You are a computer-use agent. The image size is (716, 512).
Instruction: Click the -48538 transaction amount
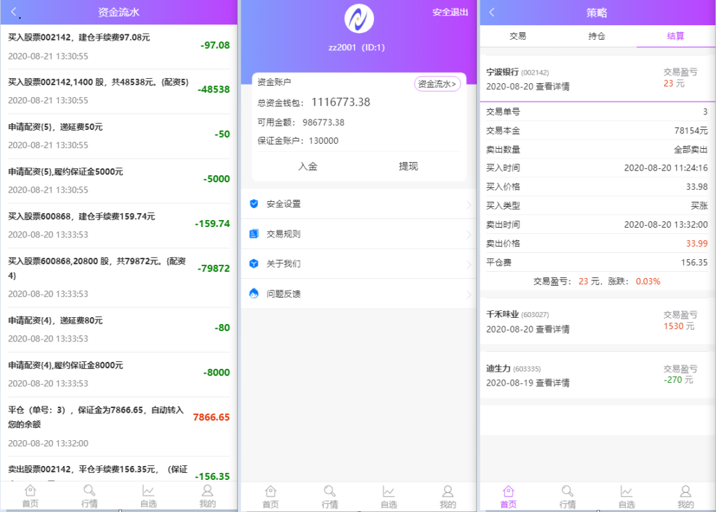(x=214, y=89)
